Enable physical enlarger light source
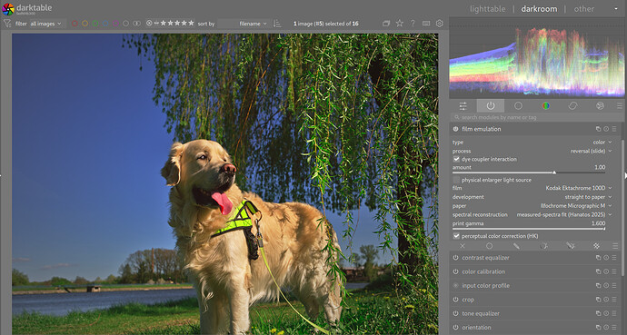 pyautogui.click(x=456, y=180)
